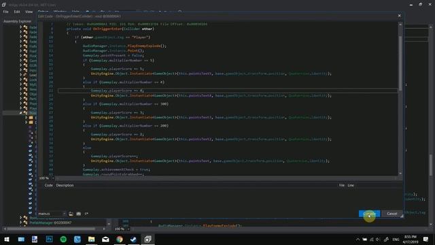Click the second icon right of main.cs dropdown
435x245 pixels.
tap(79, 214)
